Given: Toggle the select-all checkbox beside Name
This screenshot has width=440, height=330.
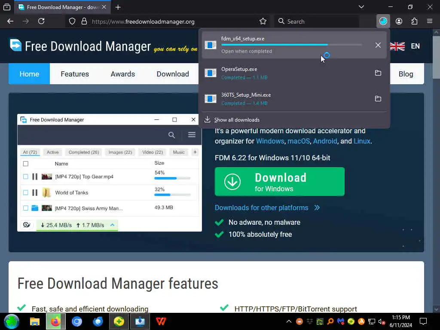Looking at the screenshot, I should [25, 164].
